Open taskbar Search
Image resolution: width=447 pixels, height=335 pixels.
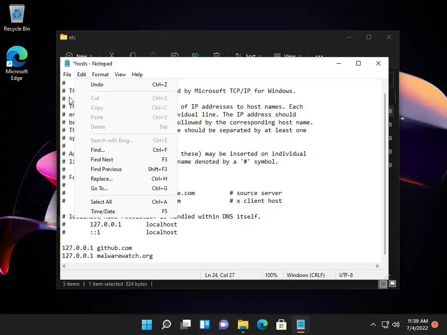coord(166,325)
